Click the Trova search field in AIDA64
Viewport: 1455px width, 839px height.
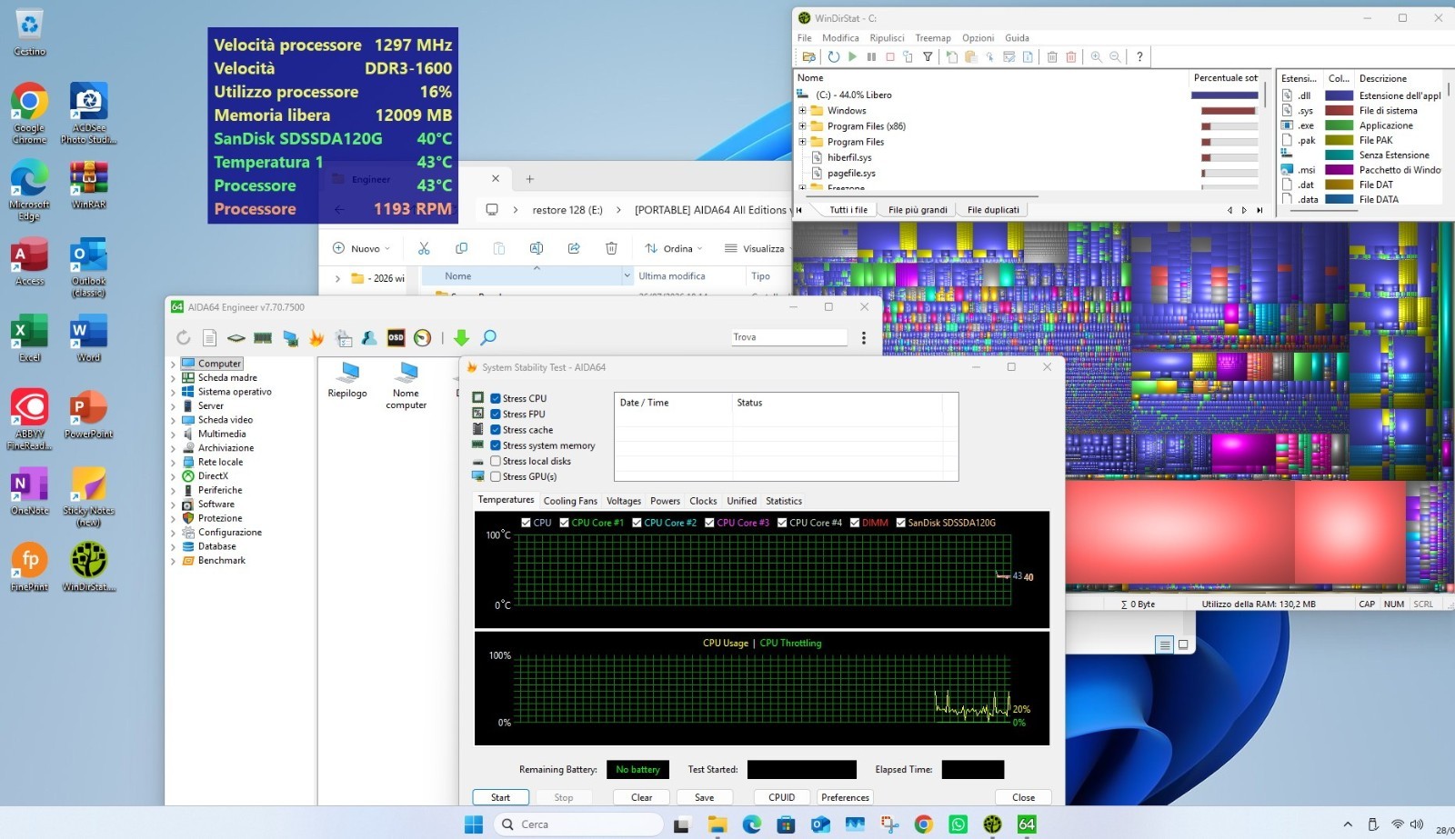pyautogui.click(x=788, y=337)
